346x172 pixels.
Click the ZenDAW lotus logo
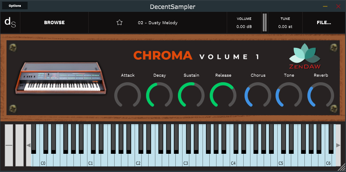(305, 56)
